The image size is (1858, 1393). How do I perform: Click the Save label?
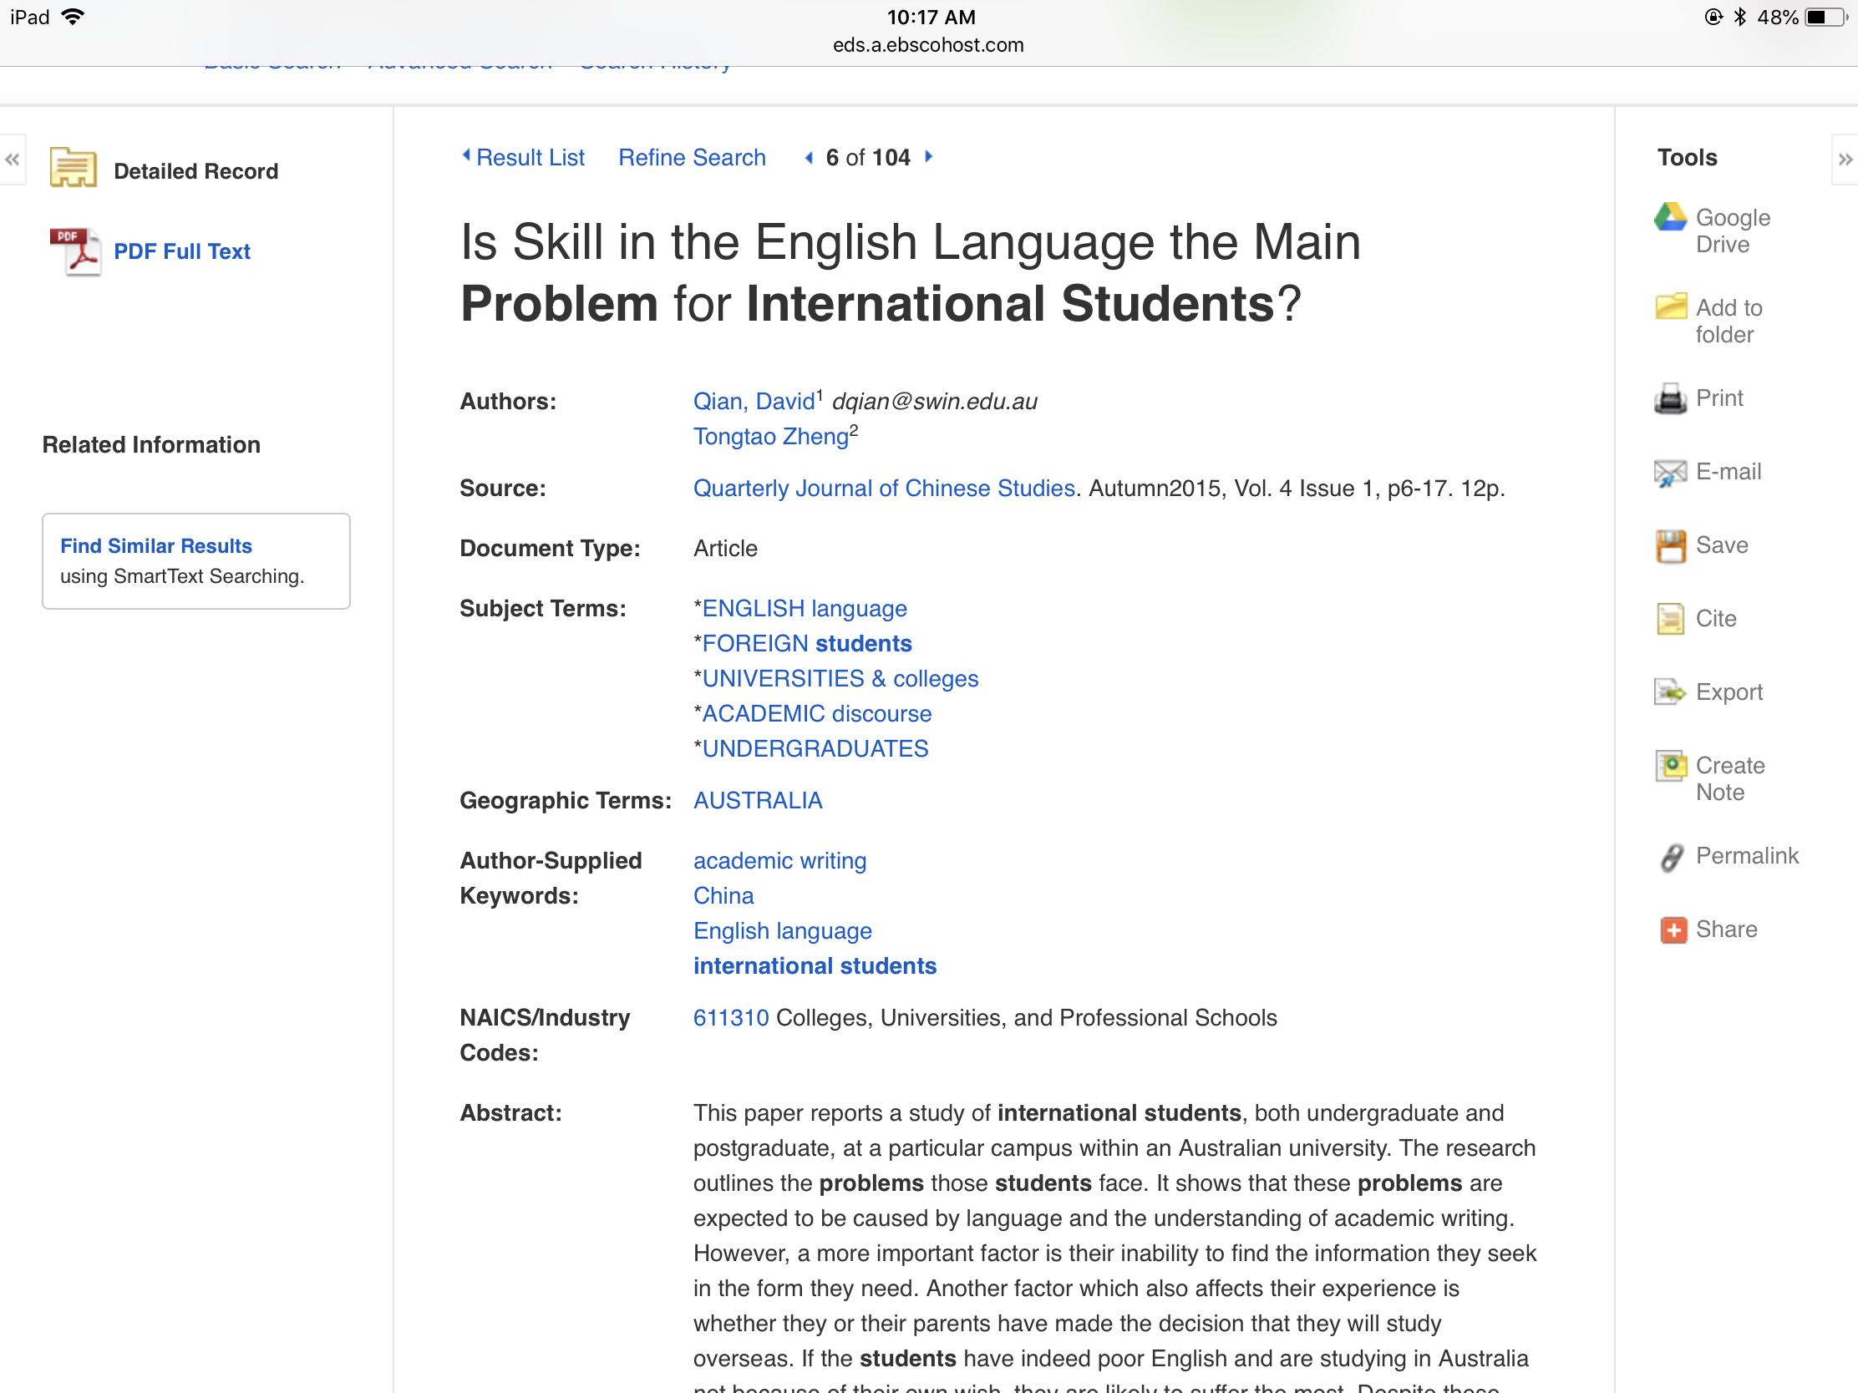pos(1721,546)
